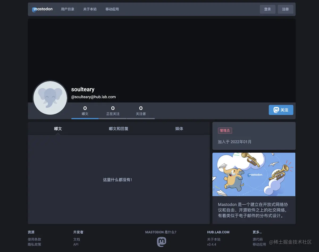Open the 隐私政策 link
This screenshot has height=252, width=319.
point(34,244)
